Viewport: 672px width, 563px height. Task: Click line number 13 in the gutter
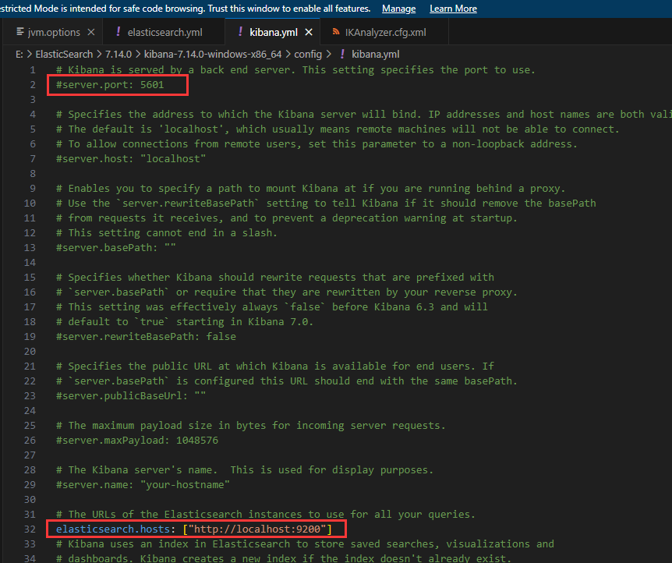30,248
